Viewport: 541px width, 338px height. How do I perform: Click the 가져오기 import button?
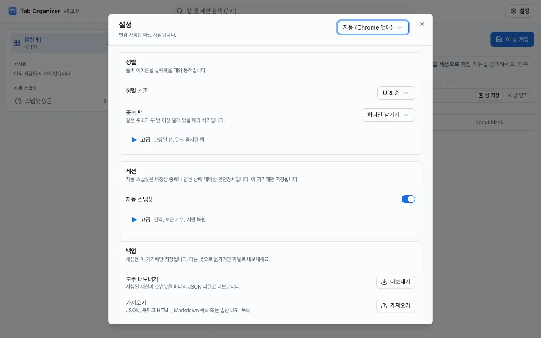[x=396, y=305]
